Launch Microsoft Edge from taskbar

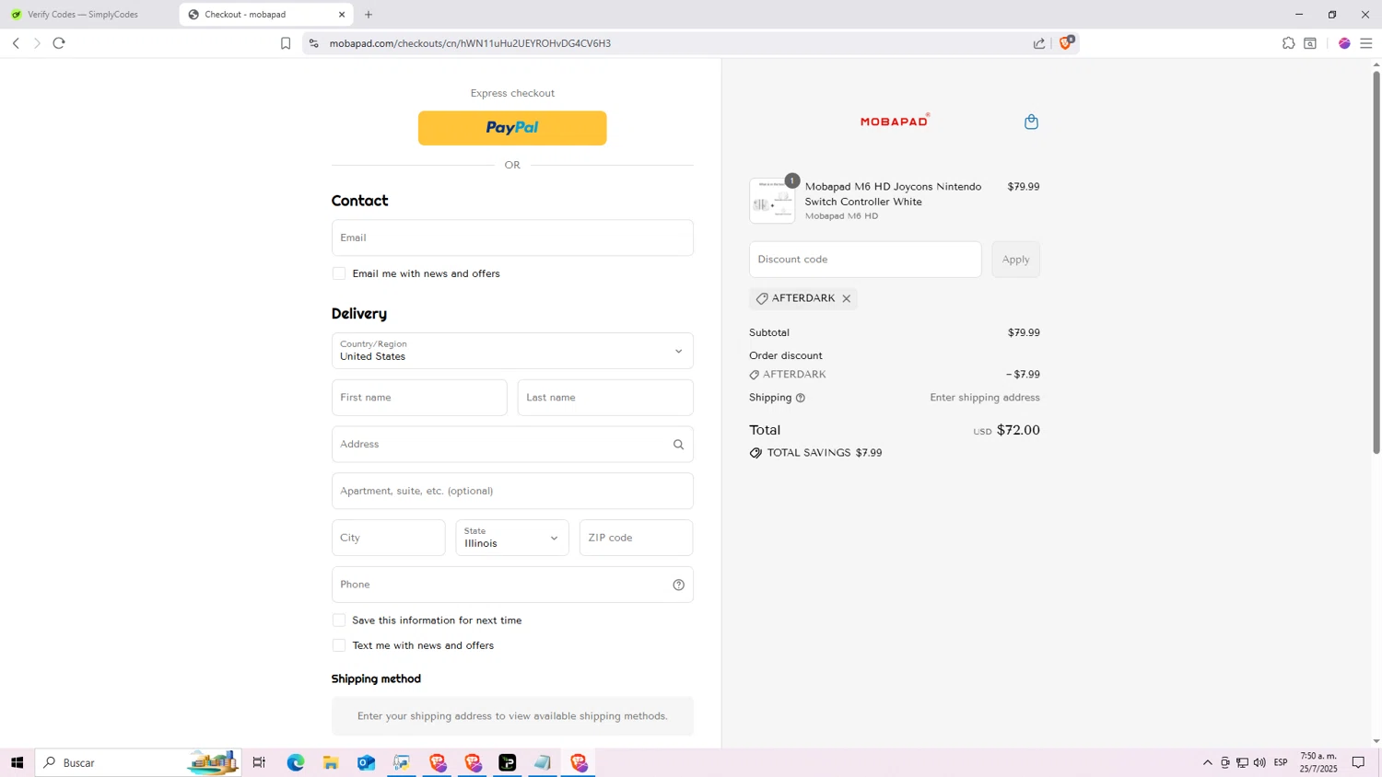tap(296, 762)
